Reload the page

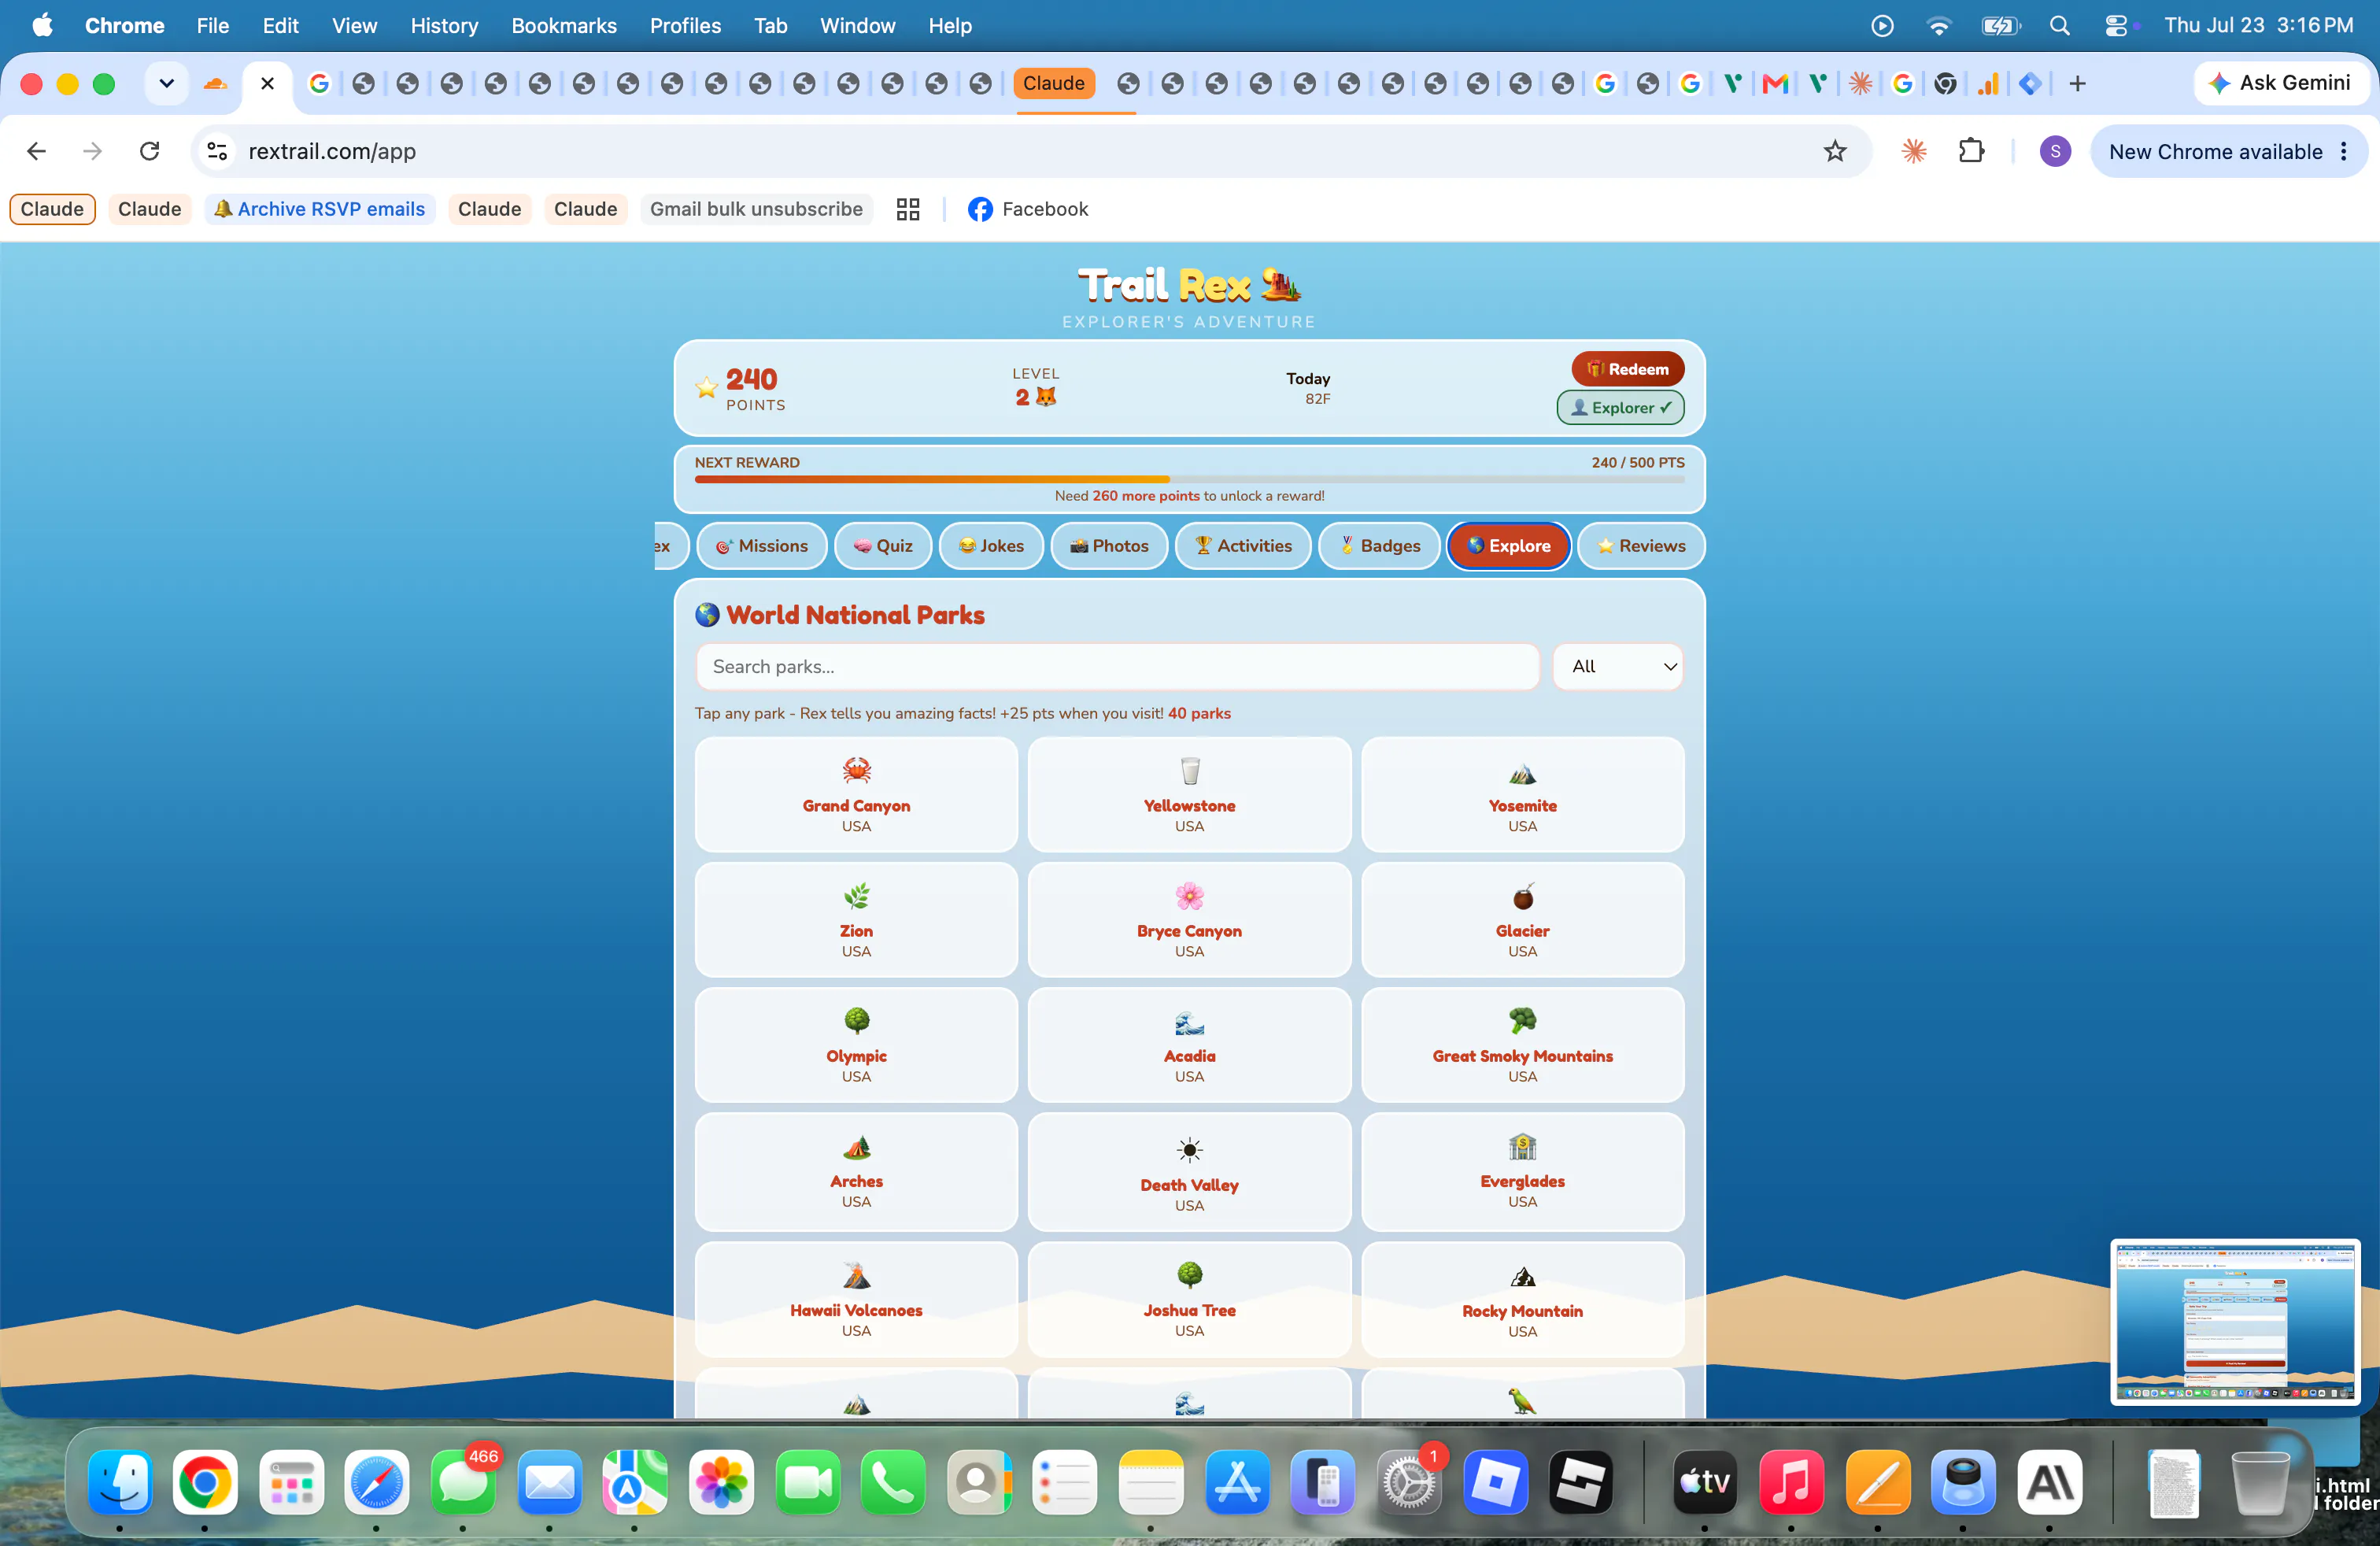click(150, 152)
